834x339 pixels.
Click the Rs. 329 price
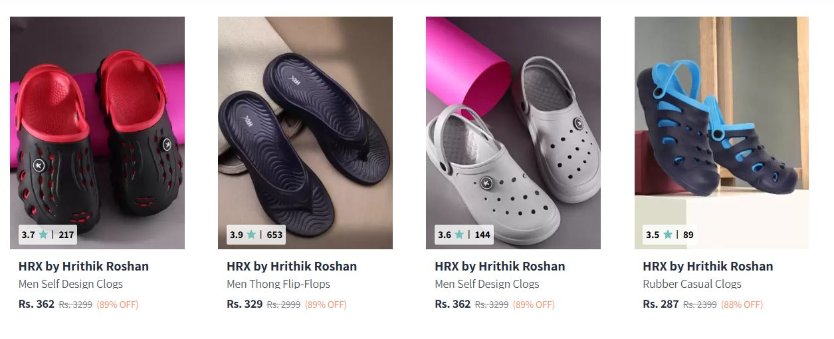(x=245, y=304)
